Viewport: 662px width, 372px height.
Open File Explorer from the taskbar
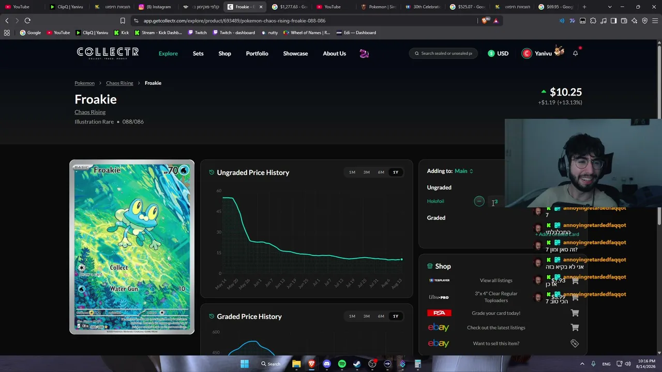(x=296, y=364)
